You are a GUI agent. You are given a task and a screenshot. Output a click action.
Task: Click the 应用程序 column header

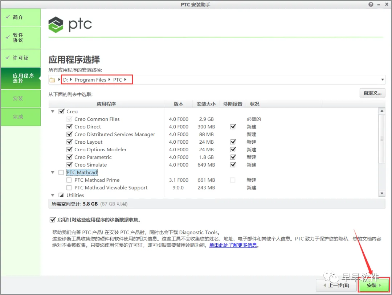pos(106,104)
